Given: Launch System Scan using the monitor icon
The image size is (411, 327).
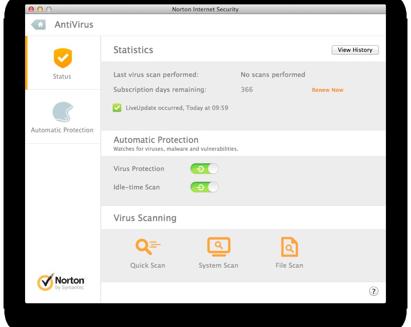Looking at the screenshot, I should 219,247.
